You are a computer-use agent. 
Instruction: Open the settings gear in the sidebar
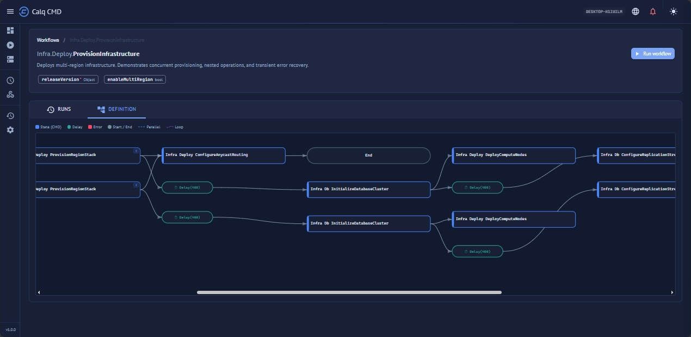(10, 130)
